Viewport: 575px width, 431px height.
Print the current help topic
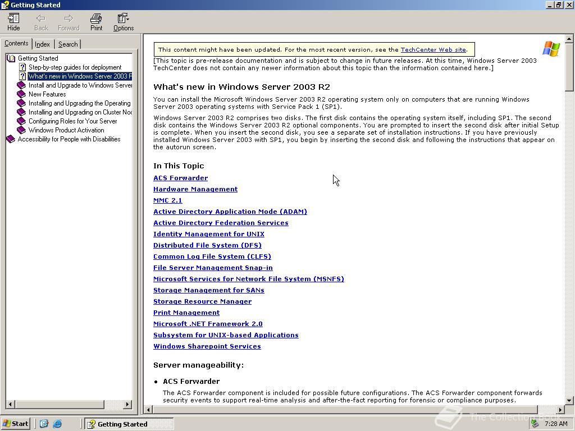96,22
